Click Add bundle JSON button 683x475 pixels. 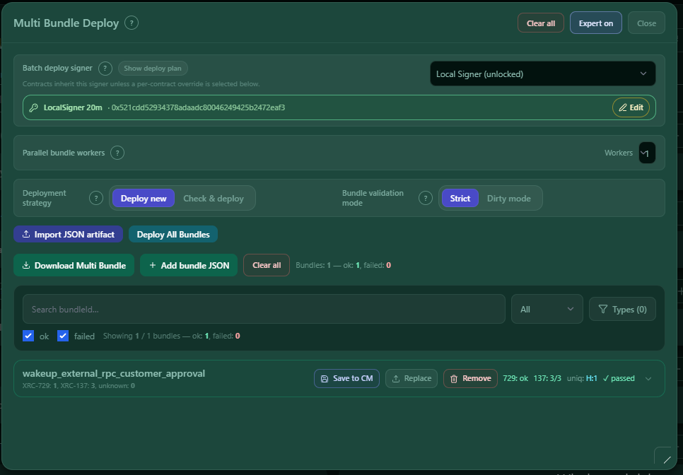pyautogui.click(x=189, y=265)
